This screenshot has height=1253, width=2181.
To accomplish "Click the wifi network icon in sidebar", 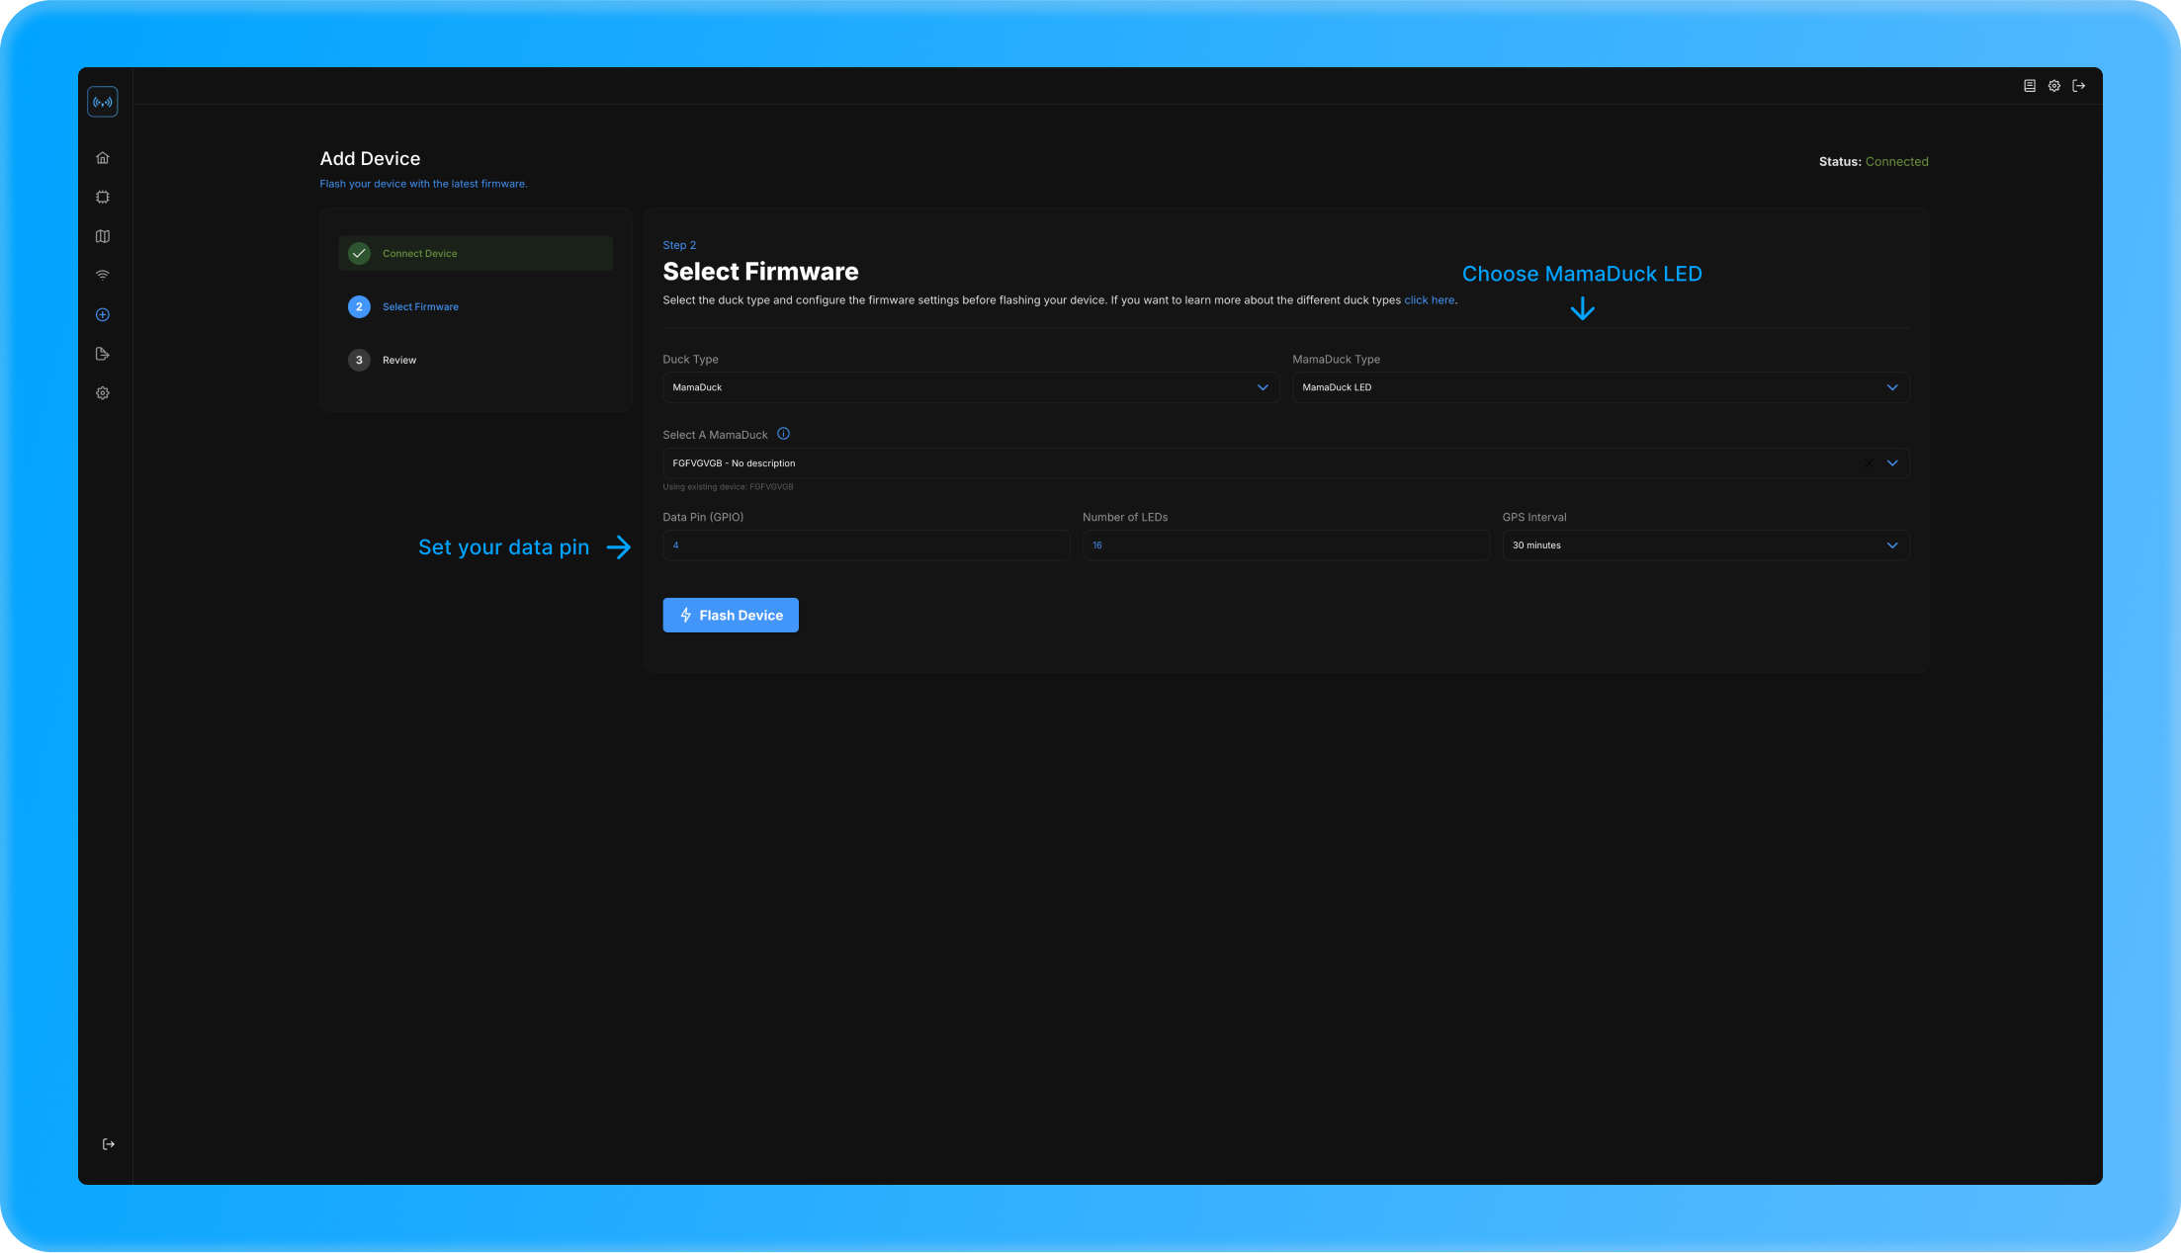I will [x=103, y=275].
